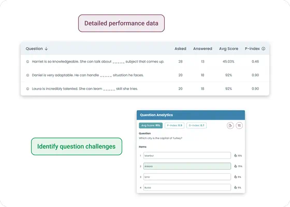Click the Which city is the capital question text
This screenshot has height=207, width=290.
(x=161, y=138)
